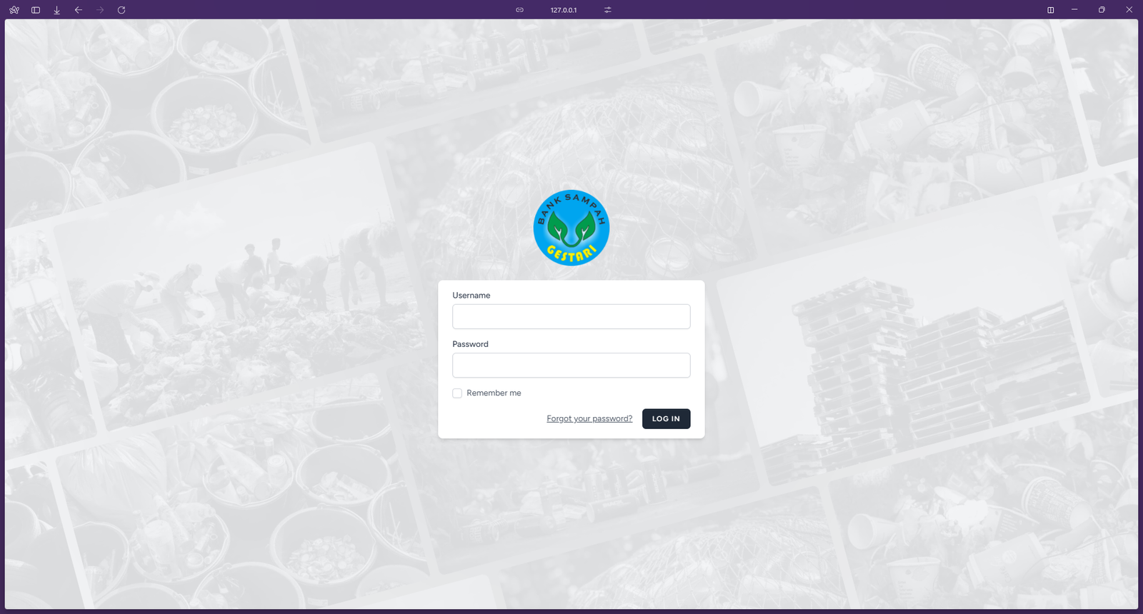1143x614 pixels.
Task: Check the Remember me checkbox
Action: pos(457,393)
